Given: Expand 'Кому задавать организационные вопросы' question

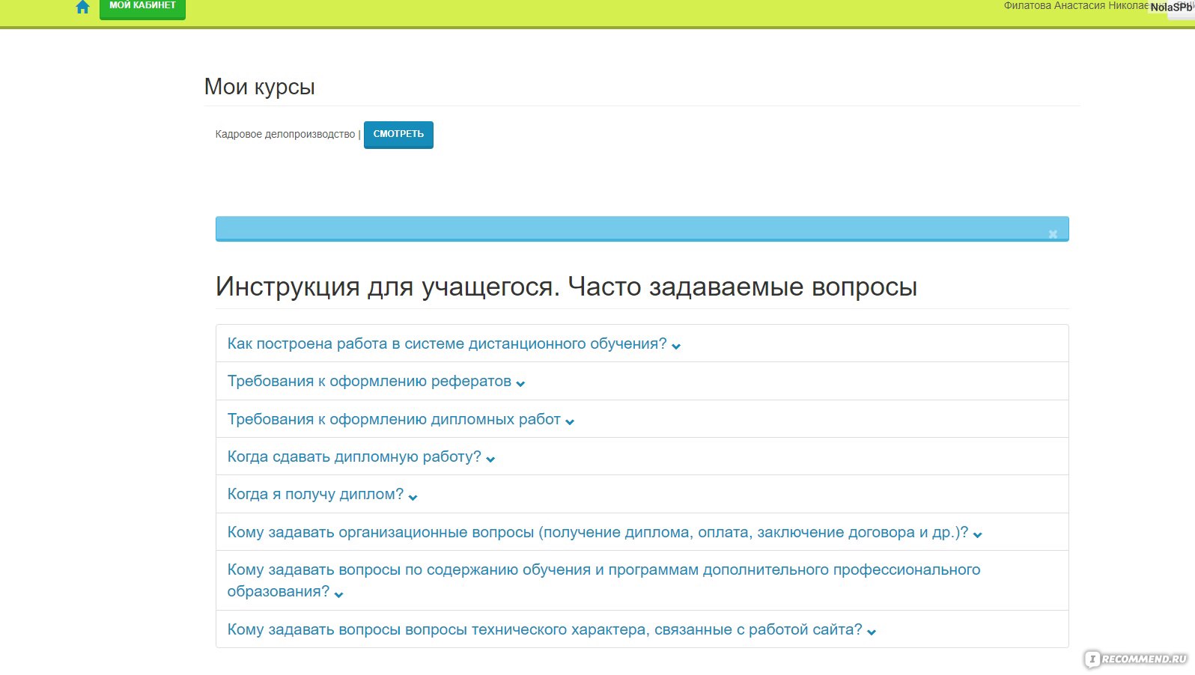Looking at the screenshot, I should coord(604,532).
